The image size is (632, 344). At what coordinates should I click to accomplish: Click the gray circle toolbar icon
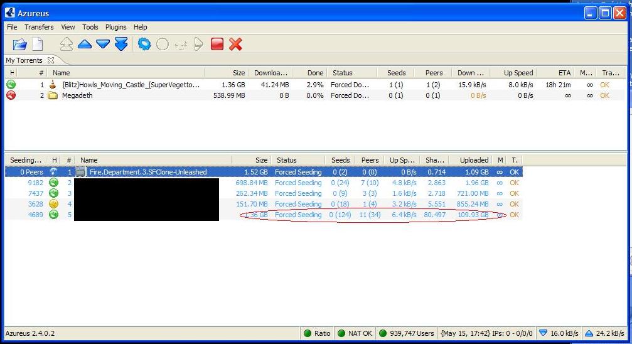tap(163, 44)
